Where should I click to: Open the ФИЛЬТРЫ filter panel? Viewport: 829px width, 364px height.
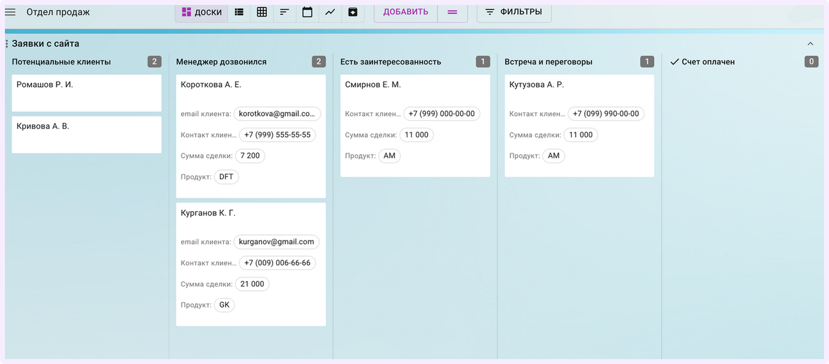(x=514, y=12)
